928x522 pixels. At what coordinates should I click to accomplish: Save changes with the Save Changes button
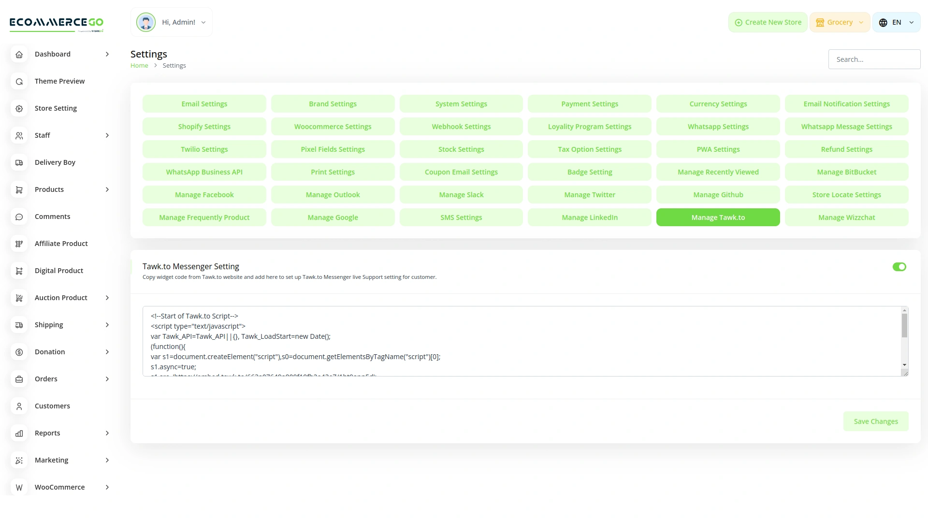876,421
